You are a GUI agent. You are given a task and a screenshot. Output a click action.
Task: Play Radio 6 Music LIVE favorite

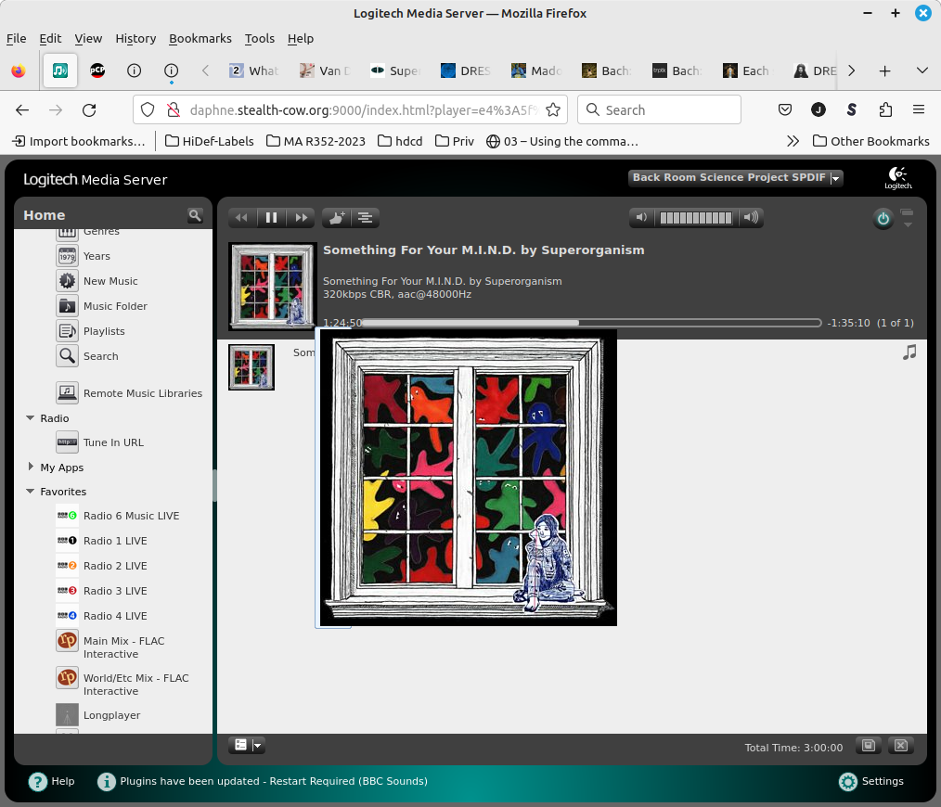pos(131,516)
